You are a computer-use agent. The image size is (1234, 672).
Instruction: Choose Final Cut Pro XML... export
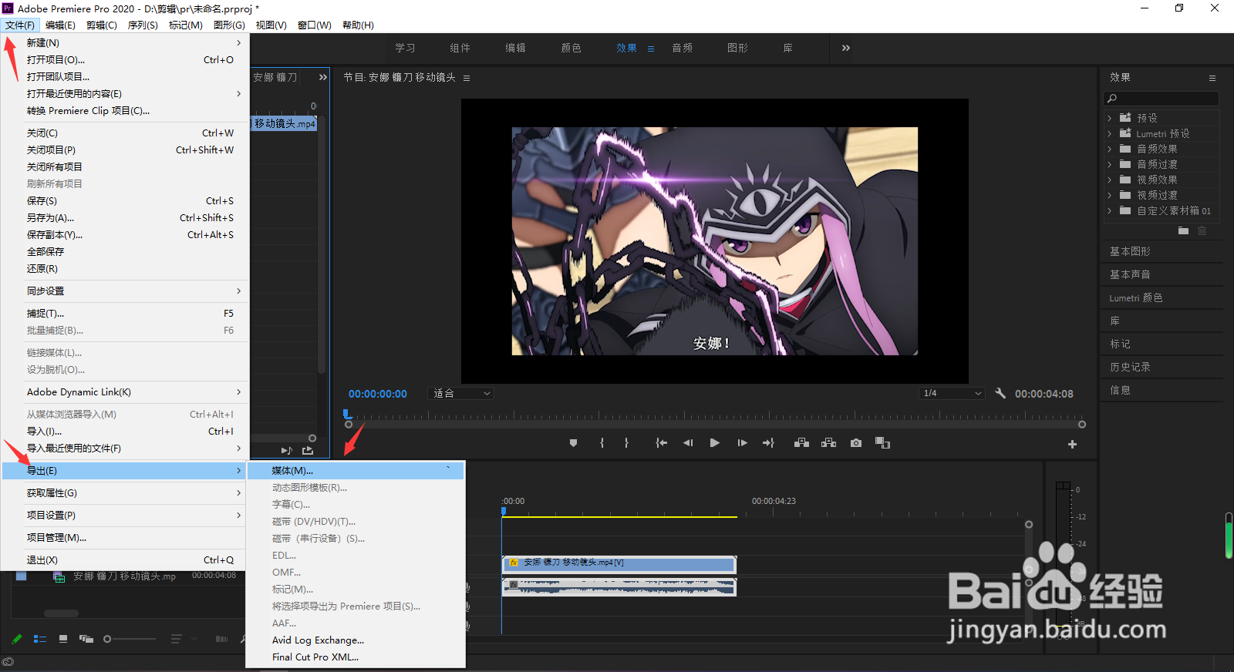[356, 657]
